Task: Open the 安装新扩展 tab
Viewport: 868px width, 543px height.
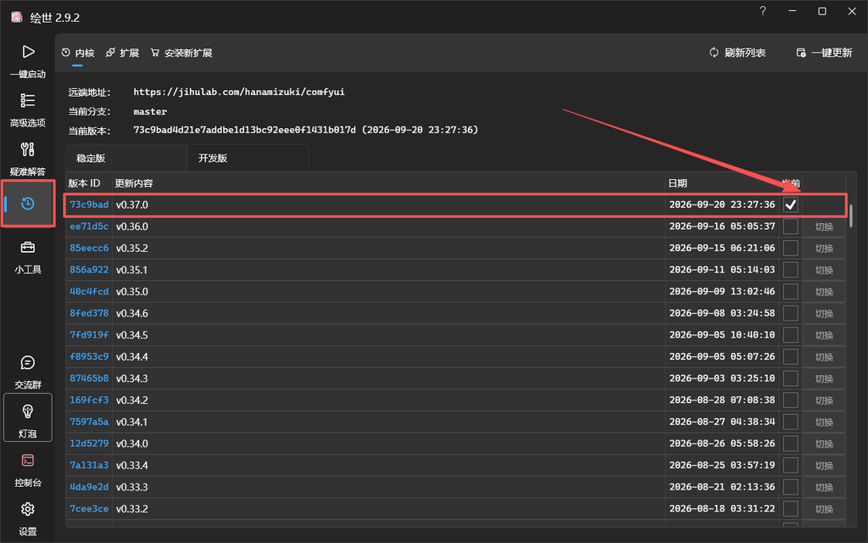Action: [x=181, y=53]
